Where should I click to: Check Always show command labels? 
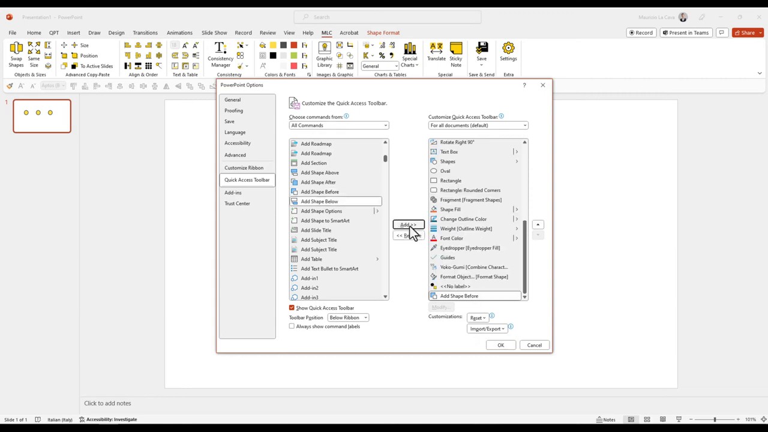pyautogui.click(x=292, y=326)
